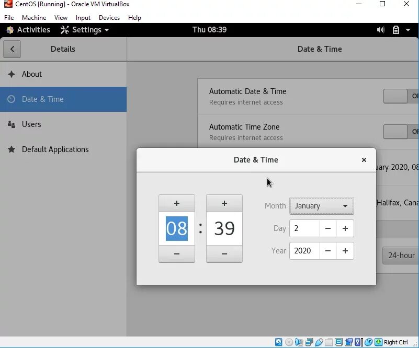
Task: Open the display settings status icon
Action: [x=339, y=342]
